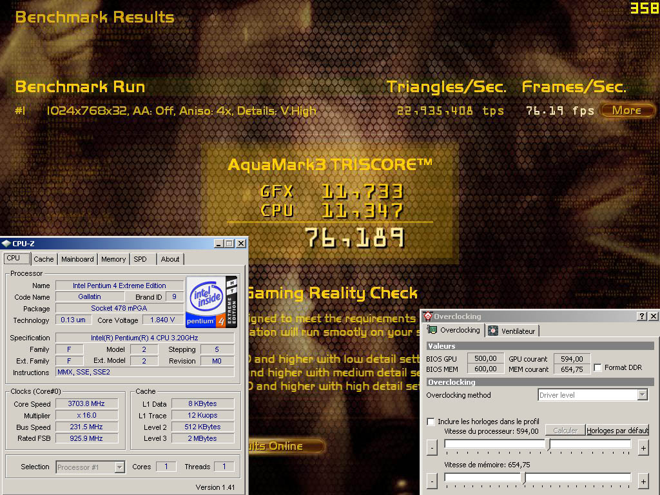Click Horloges par défaut button
The height and width of the screenshot is (495, 660).
[617, 430]
